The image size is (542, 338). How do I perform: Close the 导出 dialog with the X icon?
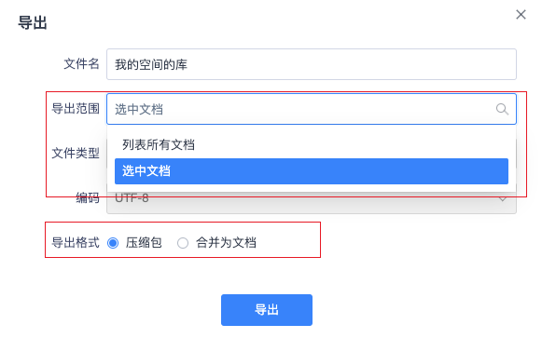[x=521, y=15]
